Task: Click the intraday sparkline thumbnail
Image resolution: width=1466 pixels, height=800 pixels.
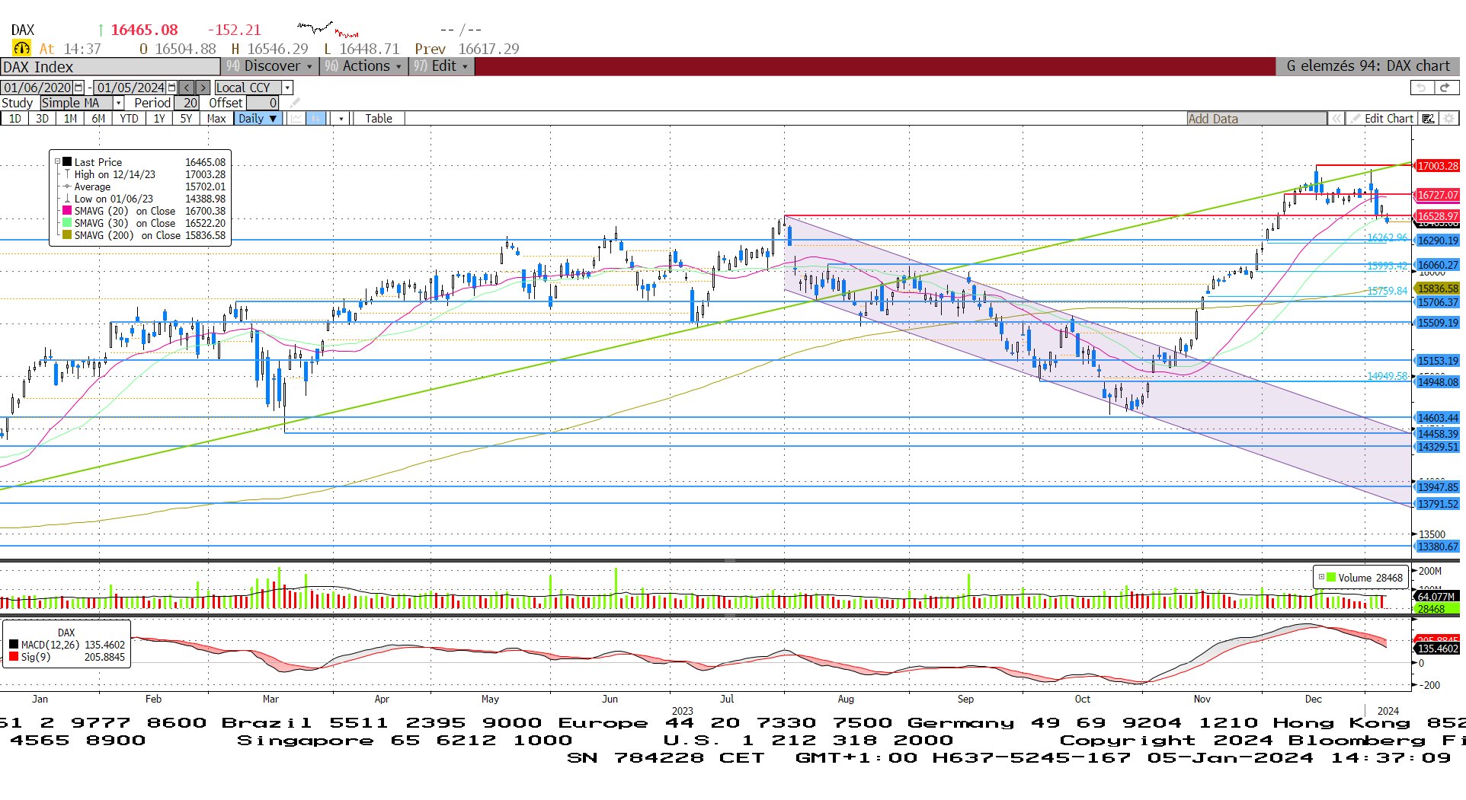Action: point(328,30)
